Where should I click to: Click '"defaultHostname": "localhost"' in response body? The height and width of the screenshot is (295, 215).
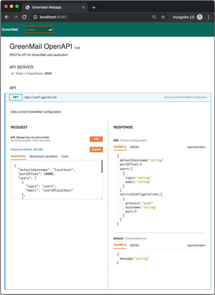(x=47, y=170)
